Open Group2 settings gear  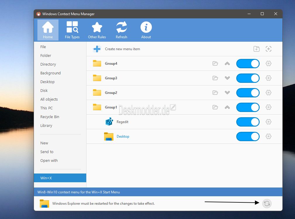click(x=268, y=92)
